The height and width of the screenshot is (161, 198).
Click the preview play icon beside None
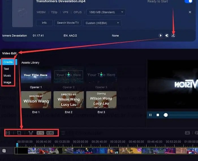click(x=160, y=35)
